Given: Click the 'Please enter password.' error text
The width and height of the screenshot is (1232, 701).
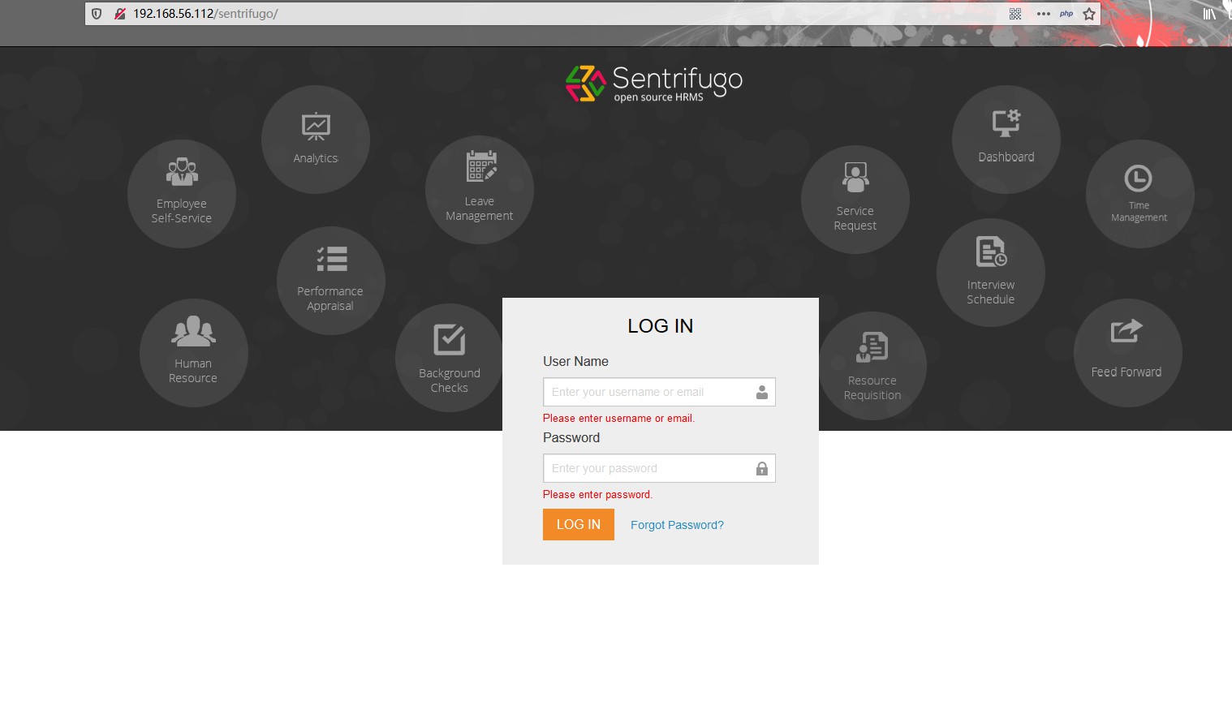Looking at the screenshot, I should [x=597, y=494].
